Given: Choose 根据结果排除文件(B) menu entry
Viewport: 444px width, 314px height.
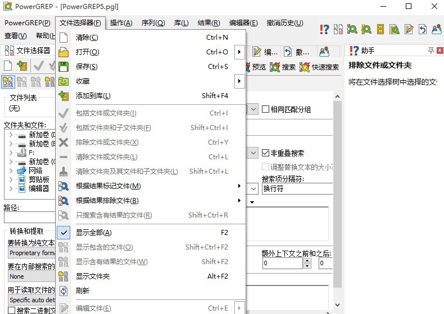Looking at the screenshot, I should pos(151,201).
